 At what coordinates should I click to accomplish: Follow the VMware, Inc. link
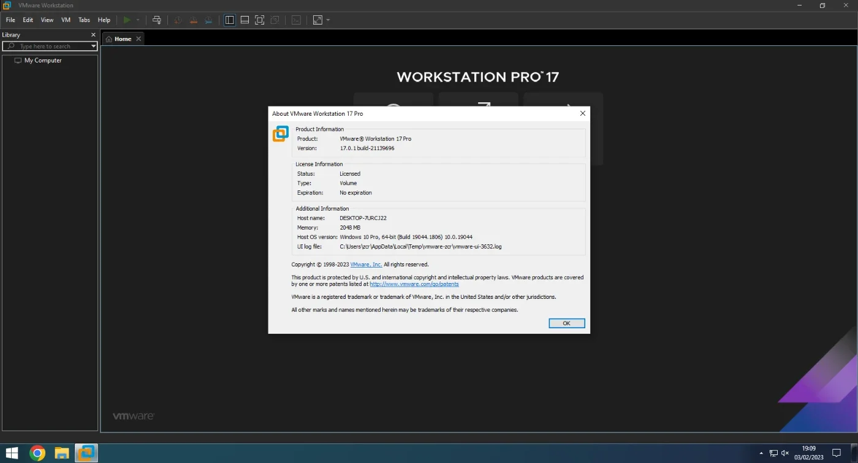click(366, 265)
